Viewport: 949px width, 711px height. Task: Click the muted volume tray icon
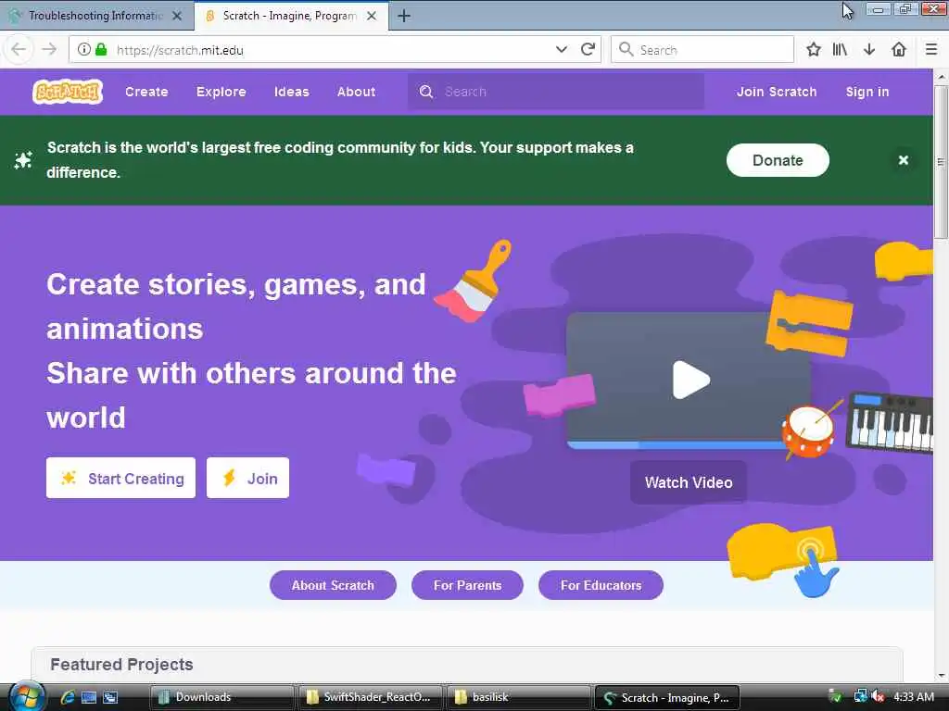click(879, 696)
